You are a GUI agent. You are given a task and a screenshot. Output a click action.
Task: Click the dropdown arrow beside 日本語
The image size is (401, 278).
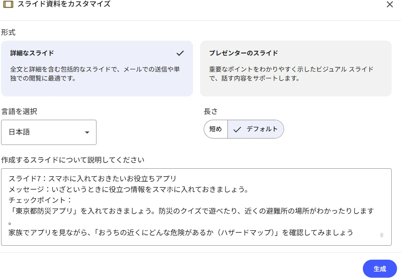tap(87, 132)
